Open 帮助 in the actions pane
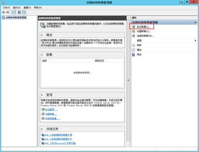Screen dimensions: 199x152 (x=139, y=54)
